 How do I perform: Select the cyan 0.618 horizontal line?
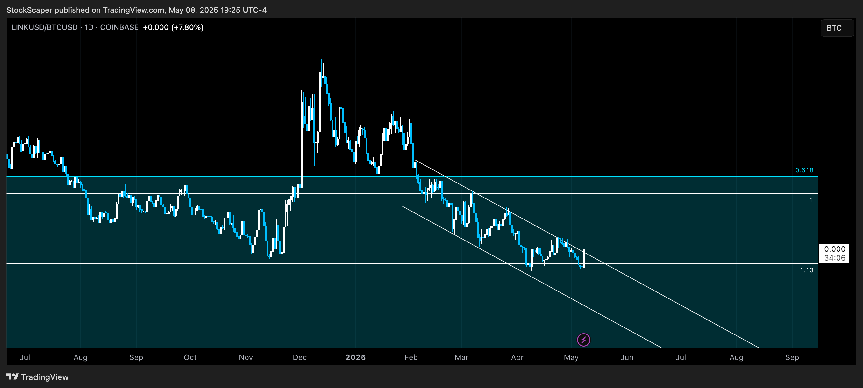pos(412,176)
